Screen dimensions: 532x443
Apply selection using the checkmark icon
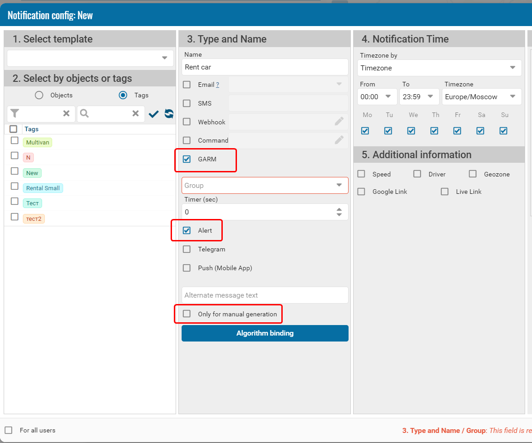(x=154, y=114)
